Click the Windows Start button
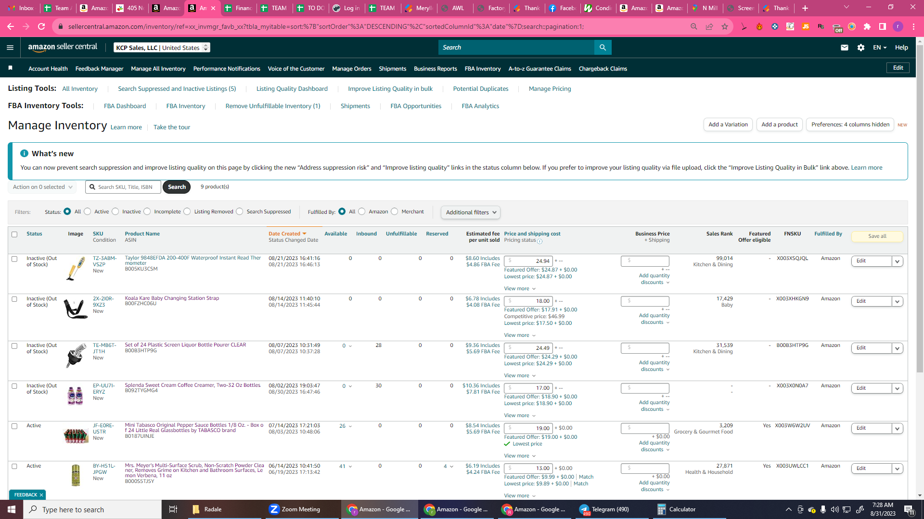Image resolution: width=924 pixels, height=519 pixels. point(12,509)
